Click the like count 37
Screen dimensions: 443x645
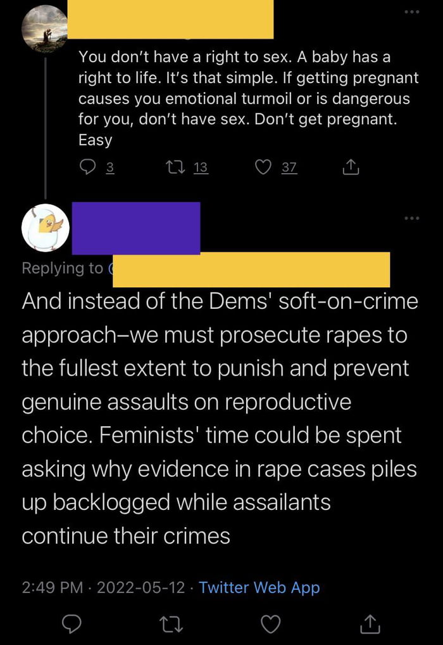[x=289, y=168]
